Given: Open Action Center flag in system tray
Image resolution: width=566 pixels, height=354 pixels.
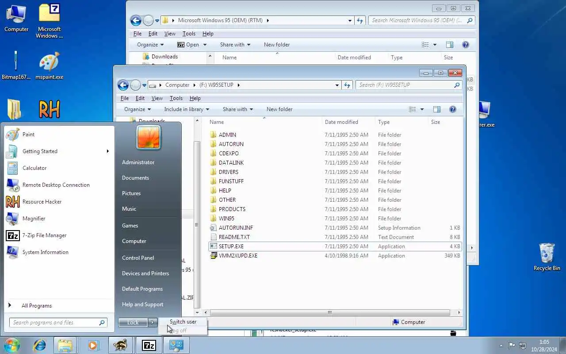Looking at the screenshot, I should [x=512, y=346].
